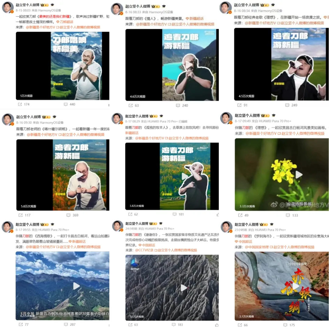Open 刀郎超话 topic link in first post

(65, 22)
